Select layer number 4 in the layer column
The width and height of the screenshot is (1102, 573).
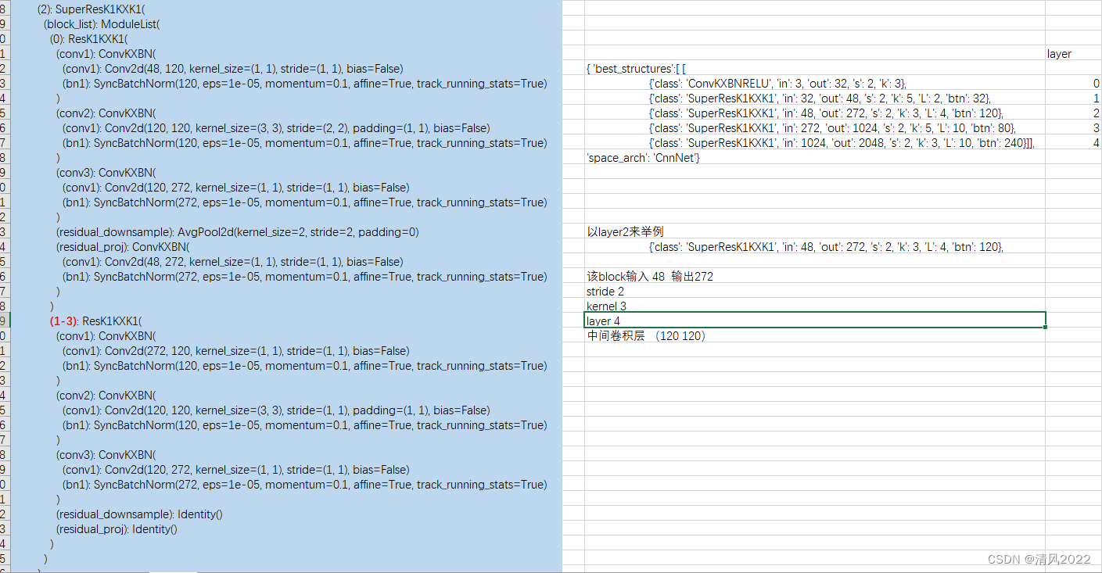[x=1097, y=143]
